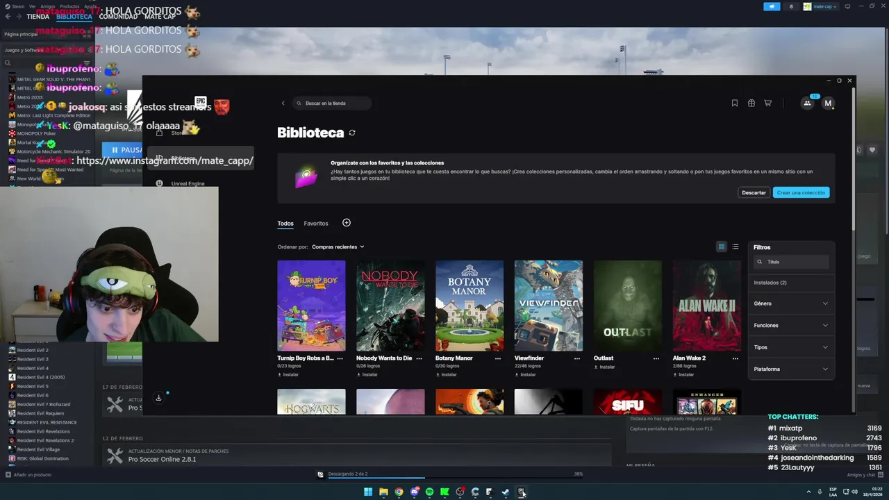Open the Compras recientes sort dropdown

[x=338, y=247]
